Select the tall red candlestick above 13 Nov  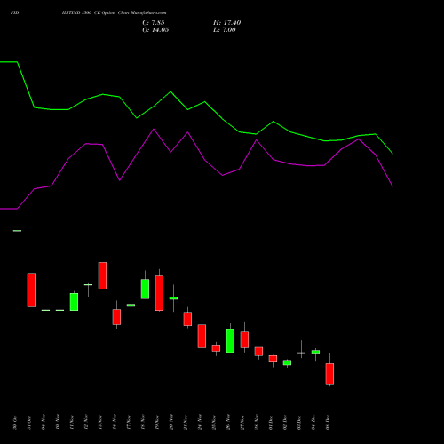pos(102,275)
